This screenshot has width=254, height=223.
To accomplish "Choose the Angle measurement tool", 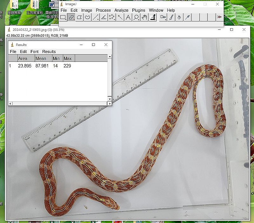I will click(104, 17).
